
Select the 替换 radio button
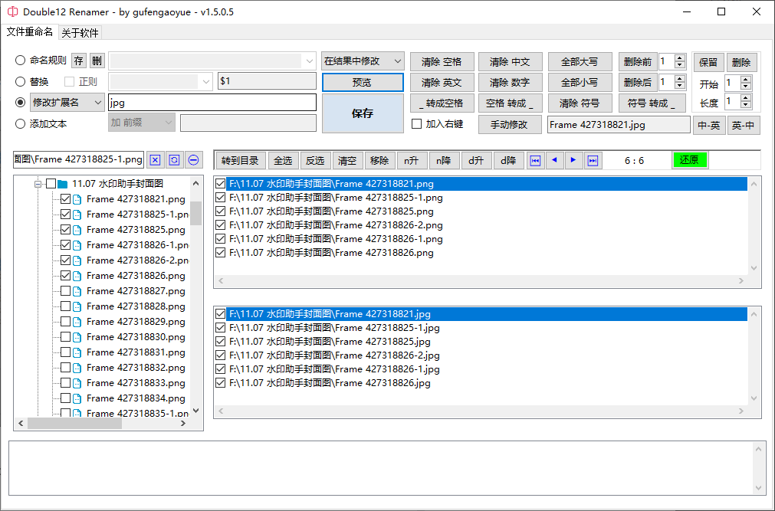click(x=20, y=81)
